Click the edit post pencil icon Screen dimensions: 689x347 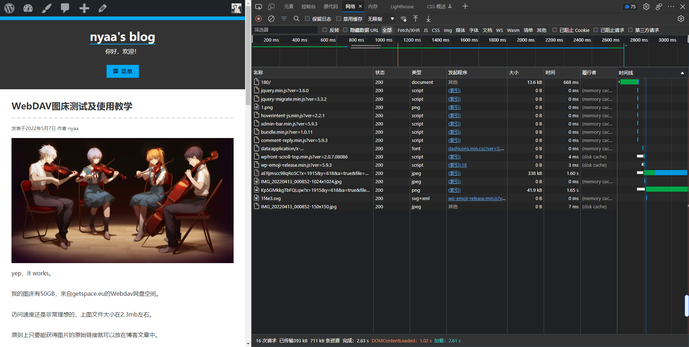103,8
